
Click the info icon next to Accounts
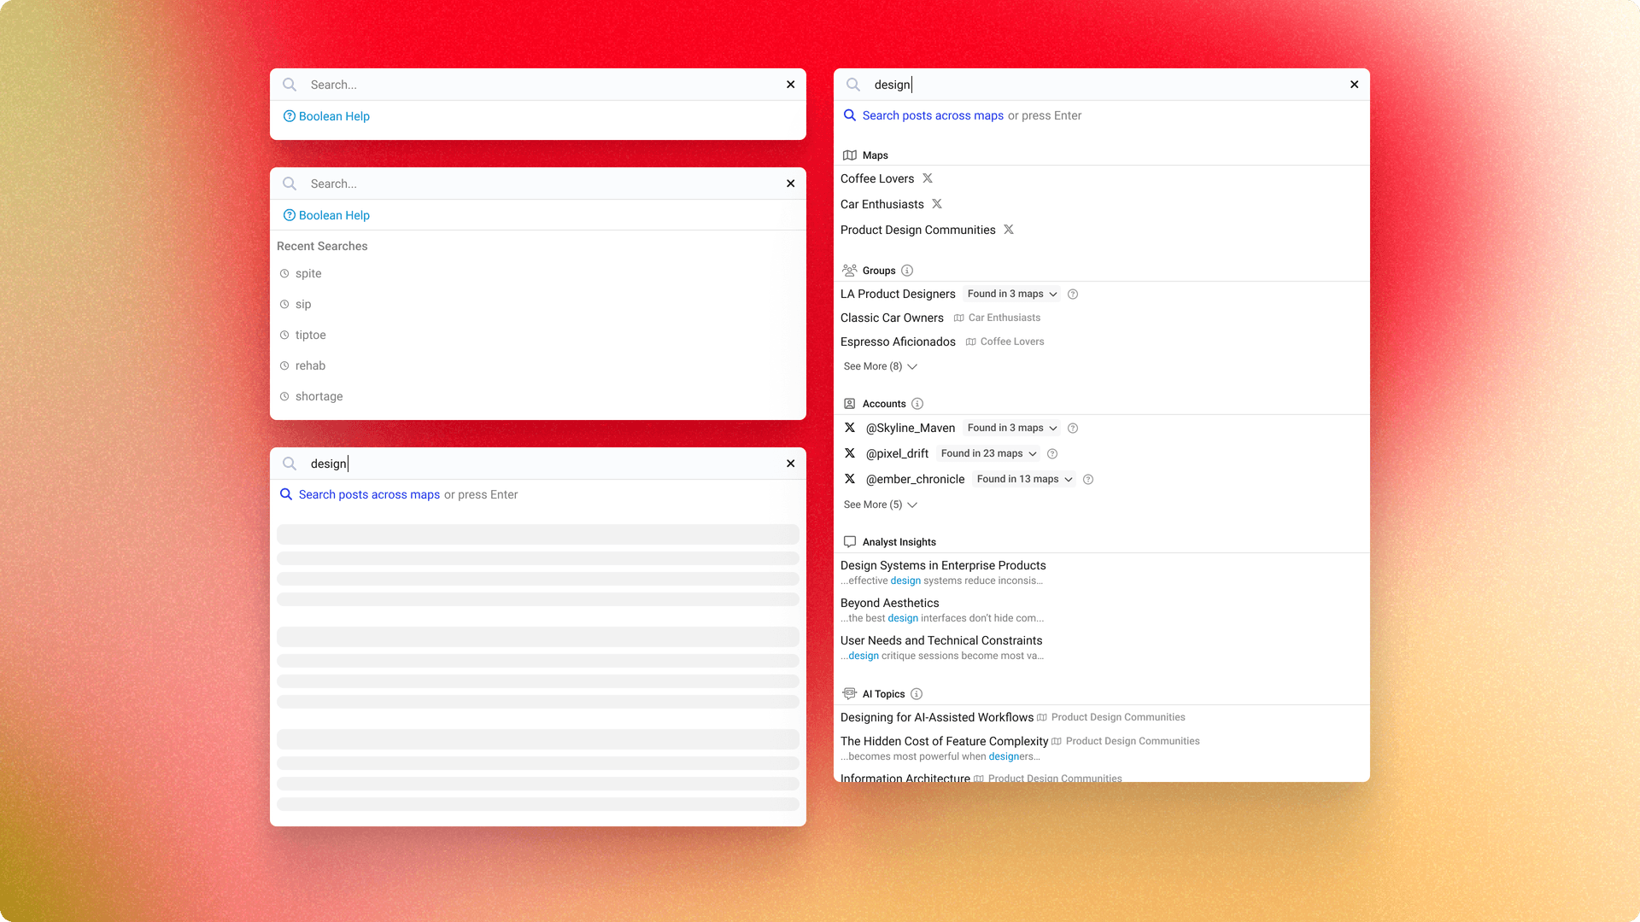[917, 404]
